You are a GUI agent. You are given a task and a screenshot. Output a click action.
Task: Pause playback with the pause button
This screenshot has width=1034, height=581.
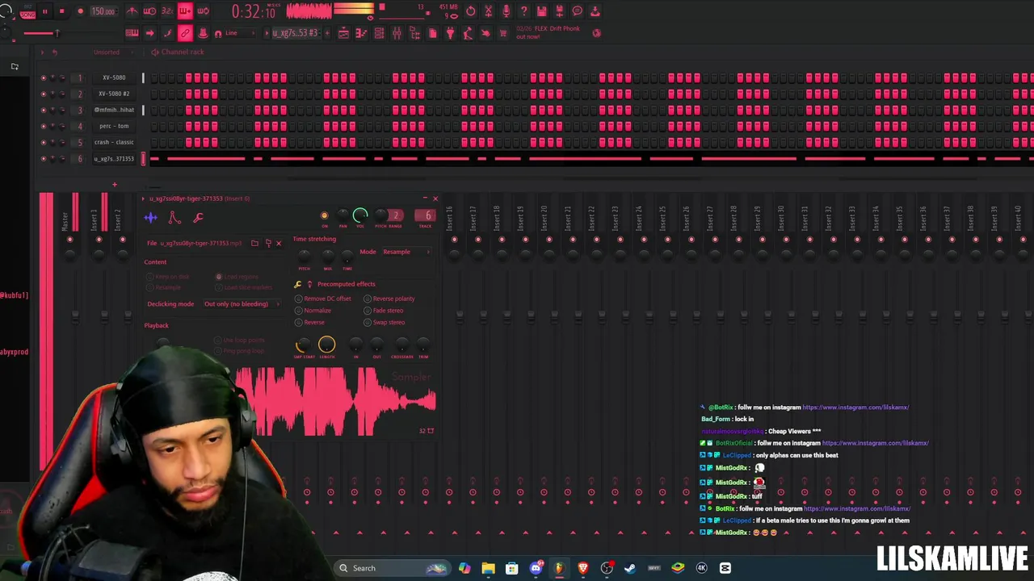coord(44,11)
